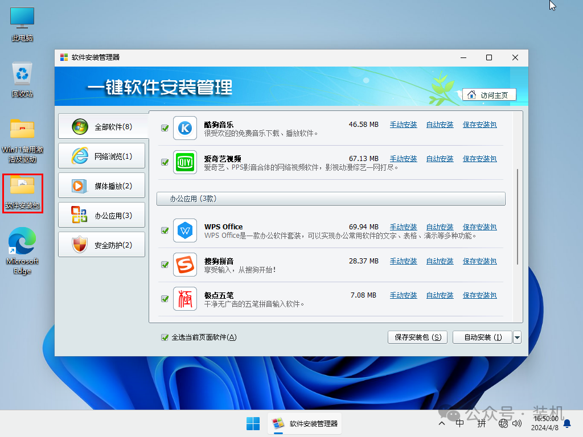The width and height of the screenshot is (583, 437).
Task: Click 自动安装 for WPS Office
Action: pos(440,227)
